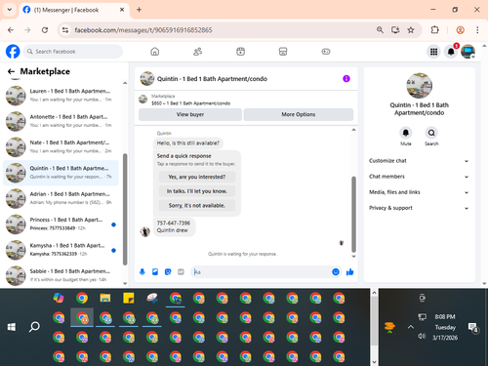Expand the Customize chat section
The width and height of the screenshot is (488, 366).
tap(419, 161)
